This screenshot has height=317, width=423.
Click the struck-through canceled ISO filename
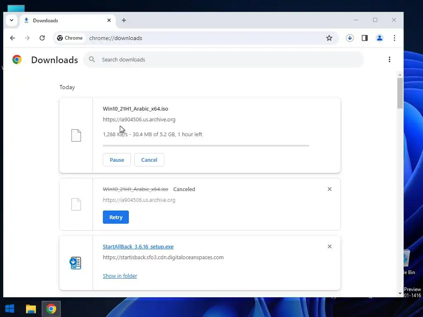point(135,189)
